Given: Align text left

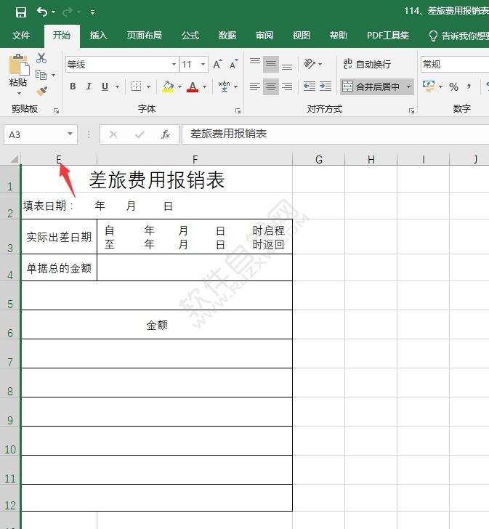Looking at the screenshot, I should [255, 86].
